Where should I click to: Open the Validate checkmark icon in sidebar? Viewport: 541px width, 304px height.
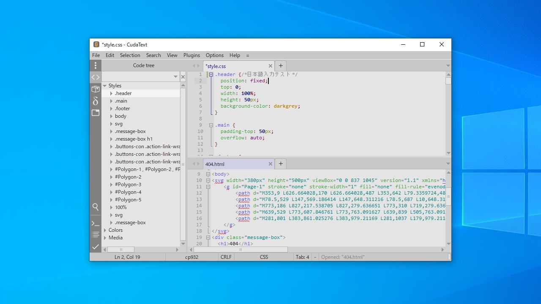[96, 247]
